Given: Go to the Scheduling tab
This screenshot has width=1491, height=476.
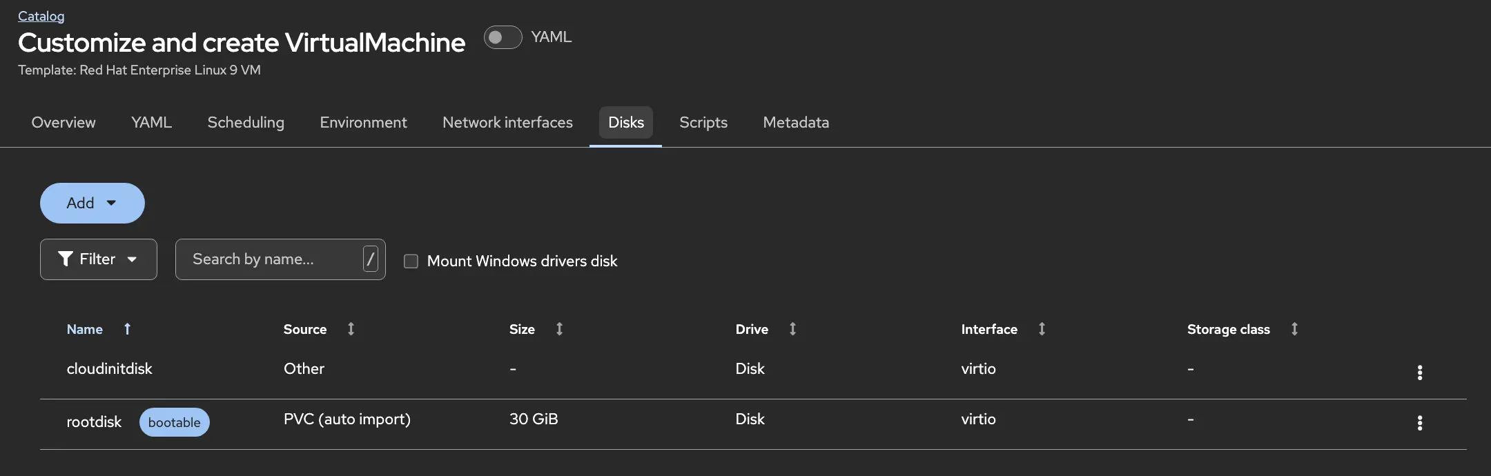Looking at the screenshot, I should 246,122.
